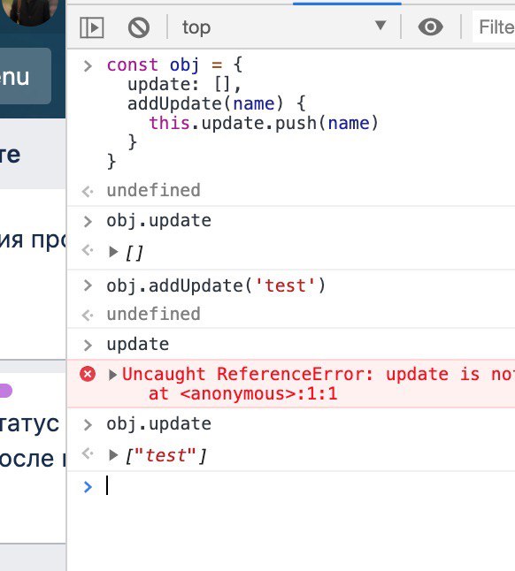This screenshot has width=515, height=571.
Task: Click the partially visible menu button on page
Action: [x=25, y=76]
